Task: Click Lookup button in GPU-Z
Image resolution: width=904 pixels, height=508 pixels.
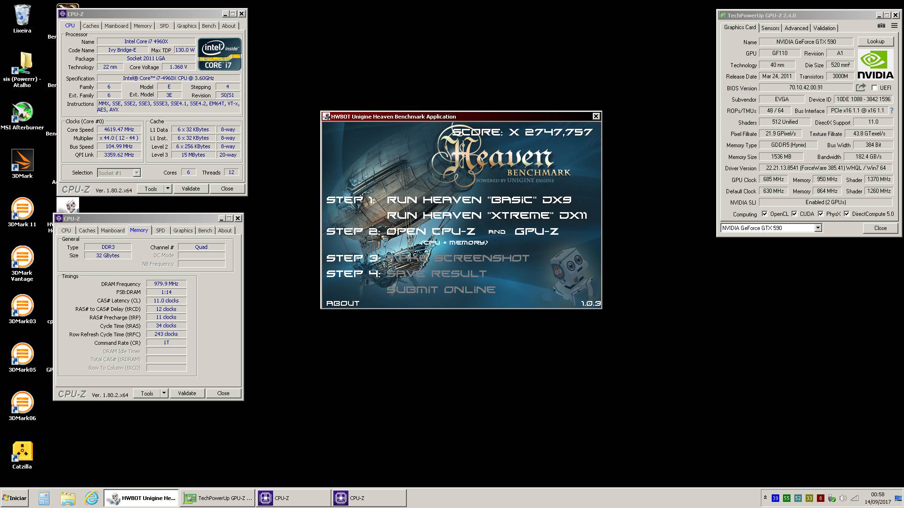Action: coord(875,41)
